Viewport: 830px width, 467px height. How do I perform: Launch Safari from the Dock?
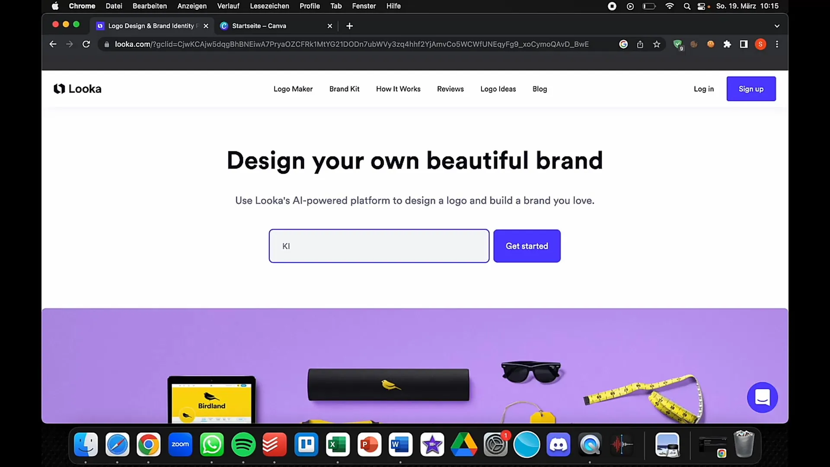[x=117, y=445]
